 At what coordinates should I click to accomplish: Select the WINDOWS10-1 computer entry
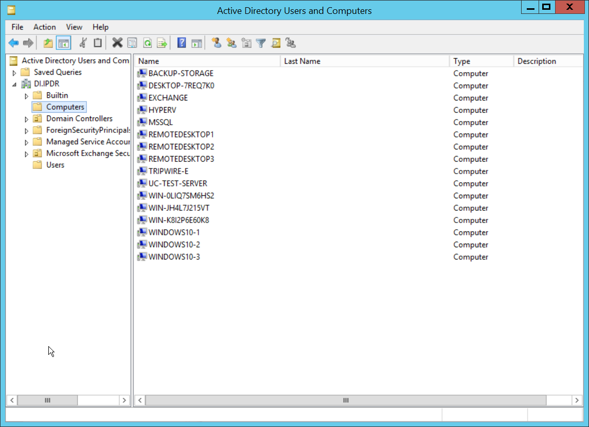[x=174, y=232]
